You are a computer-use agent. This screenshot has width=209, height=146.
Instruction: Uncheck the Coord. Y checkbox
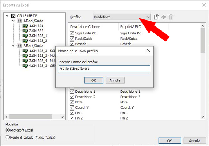click(x=72, y=107)
